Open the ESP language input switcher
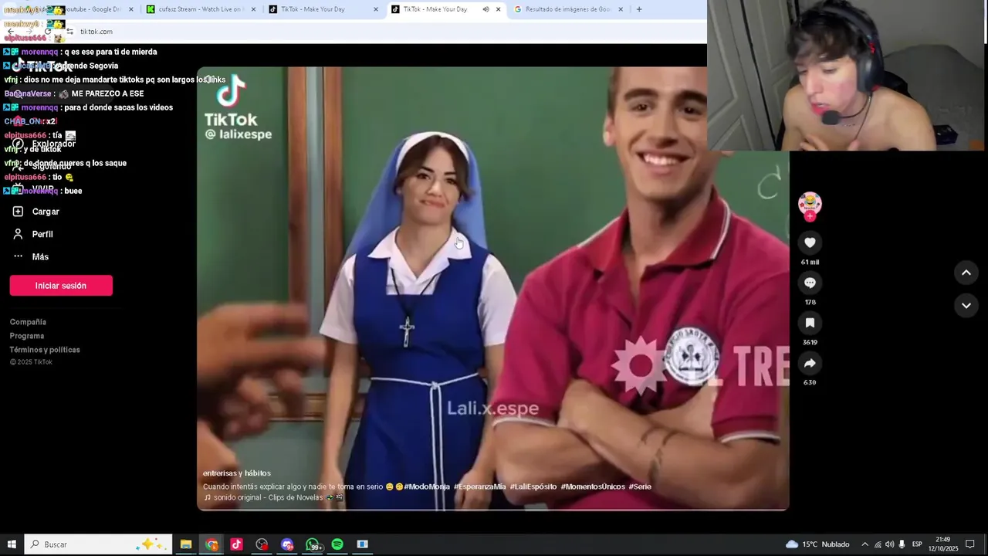 point(917,544)
